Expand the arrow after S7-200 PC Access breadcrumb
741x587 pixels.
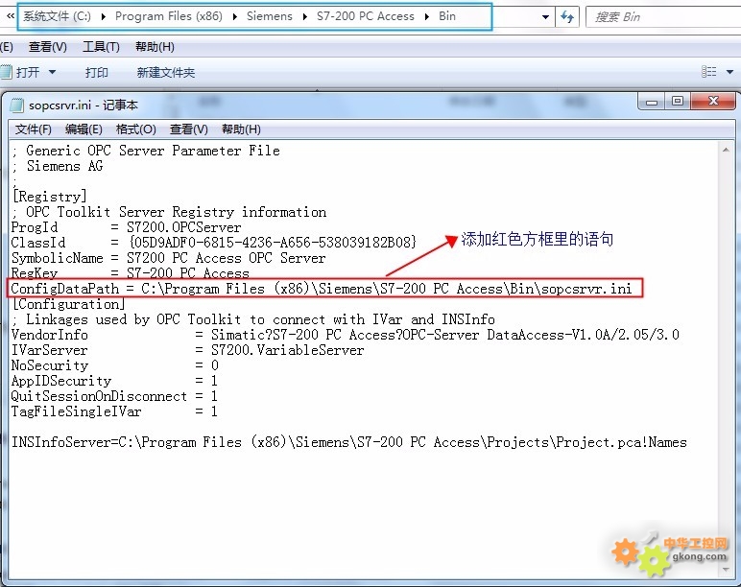427,16
